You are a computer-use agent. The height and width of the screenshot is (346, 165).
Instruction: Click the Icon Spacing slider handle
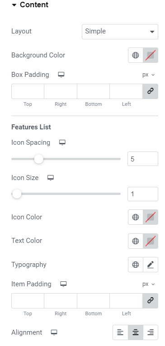coord(38,159)
